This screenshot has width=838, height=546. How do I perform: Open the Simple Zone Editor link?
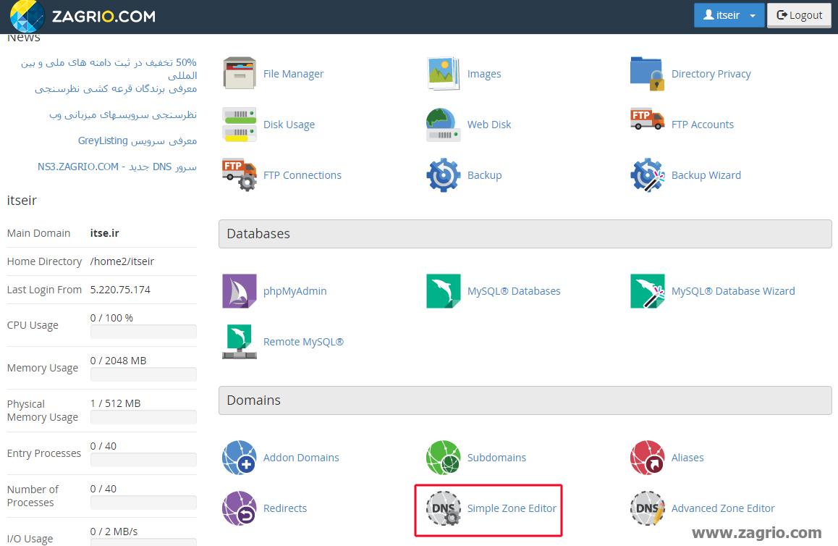pos(512,508)
